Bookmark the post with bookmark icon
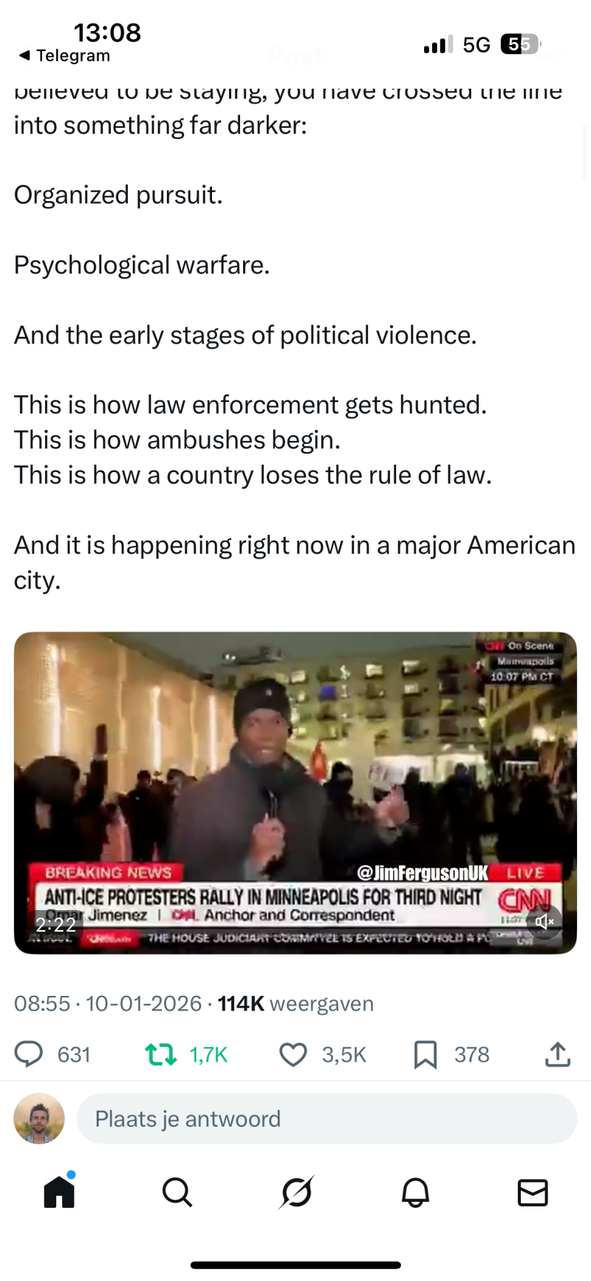Screen dimensions: 591x1281 click(x=426, y=1054)
